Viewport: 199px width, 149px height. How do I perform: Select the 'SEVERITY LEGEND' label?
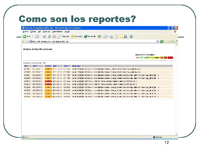(145, 55)
